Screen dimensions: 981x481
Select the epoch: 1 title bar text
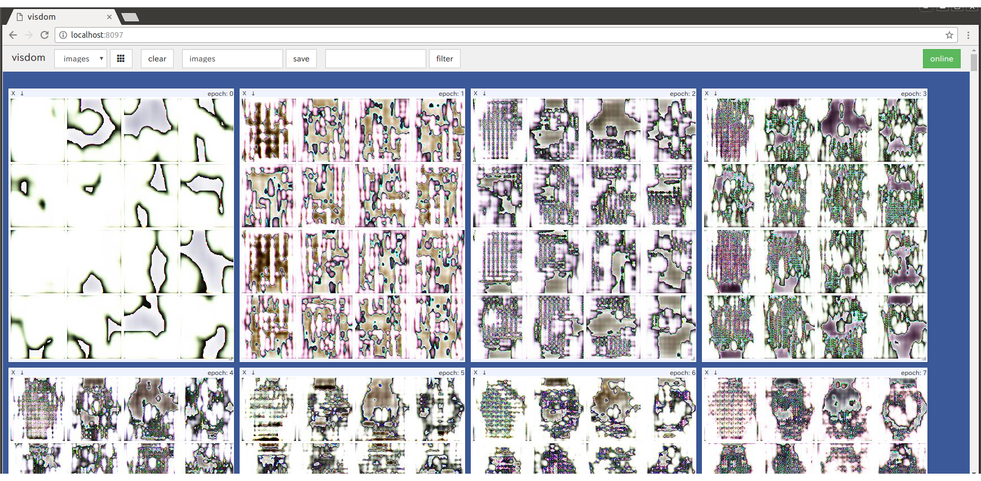point(452,94)
